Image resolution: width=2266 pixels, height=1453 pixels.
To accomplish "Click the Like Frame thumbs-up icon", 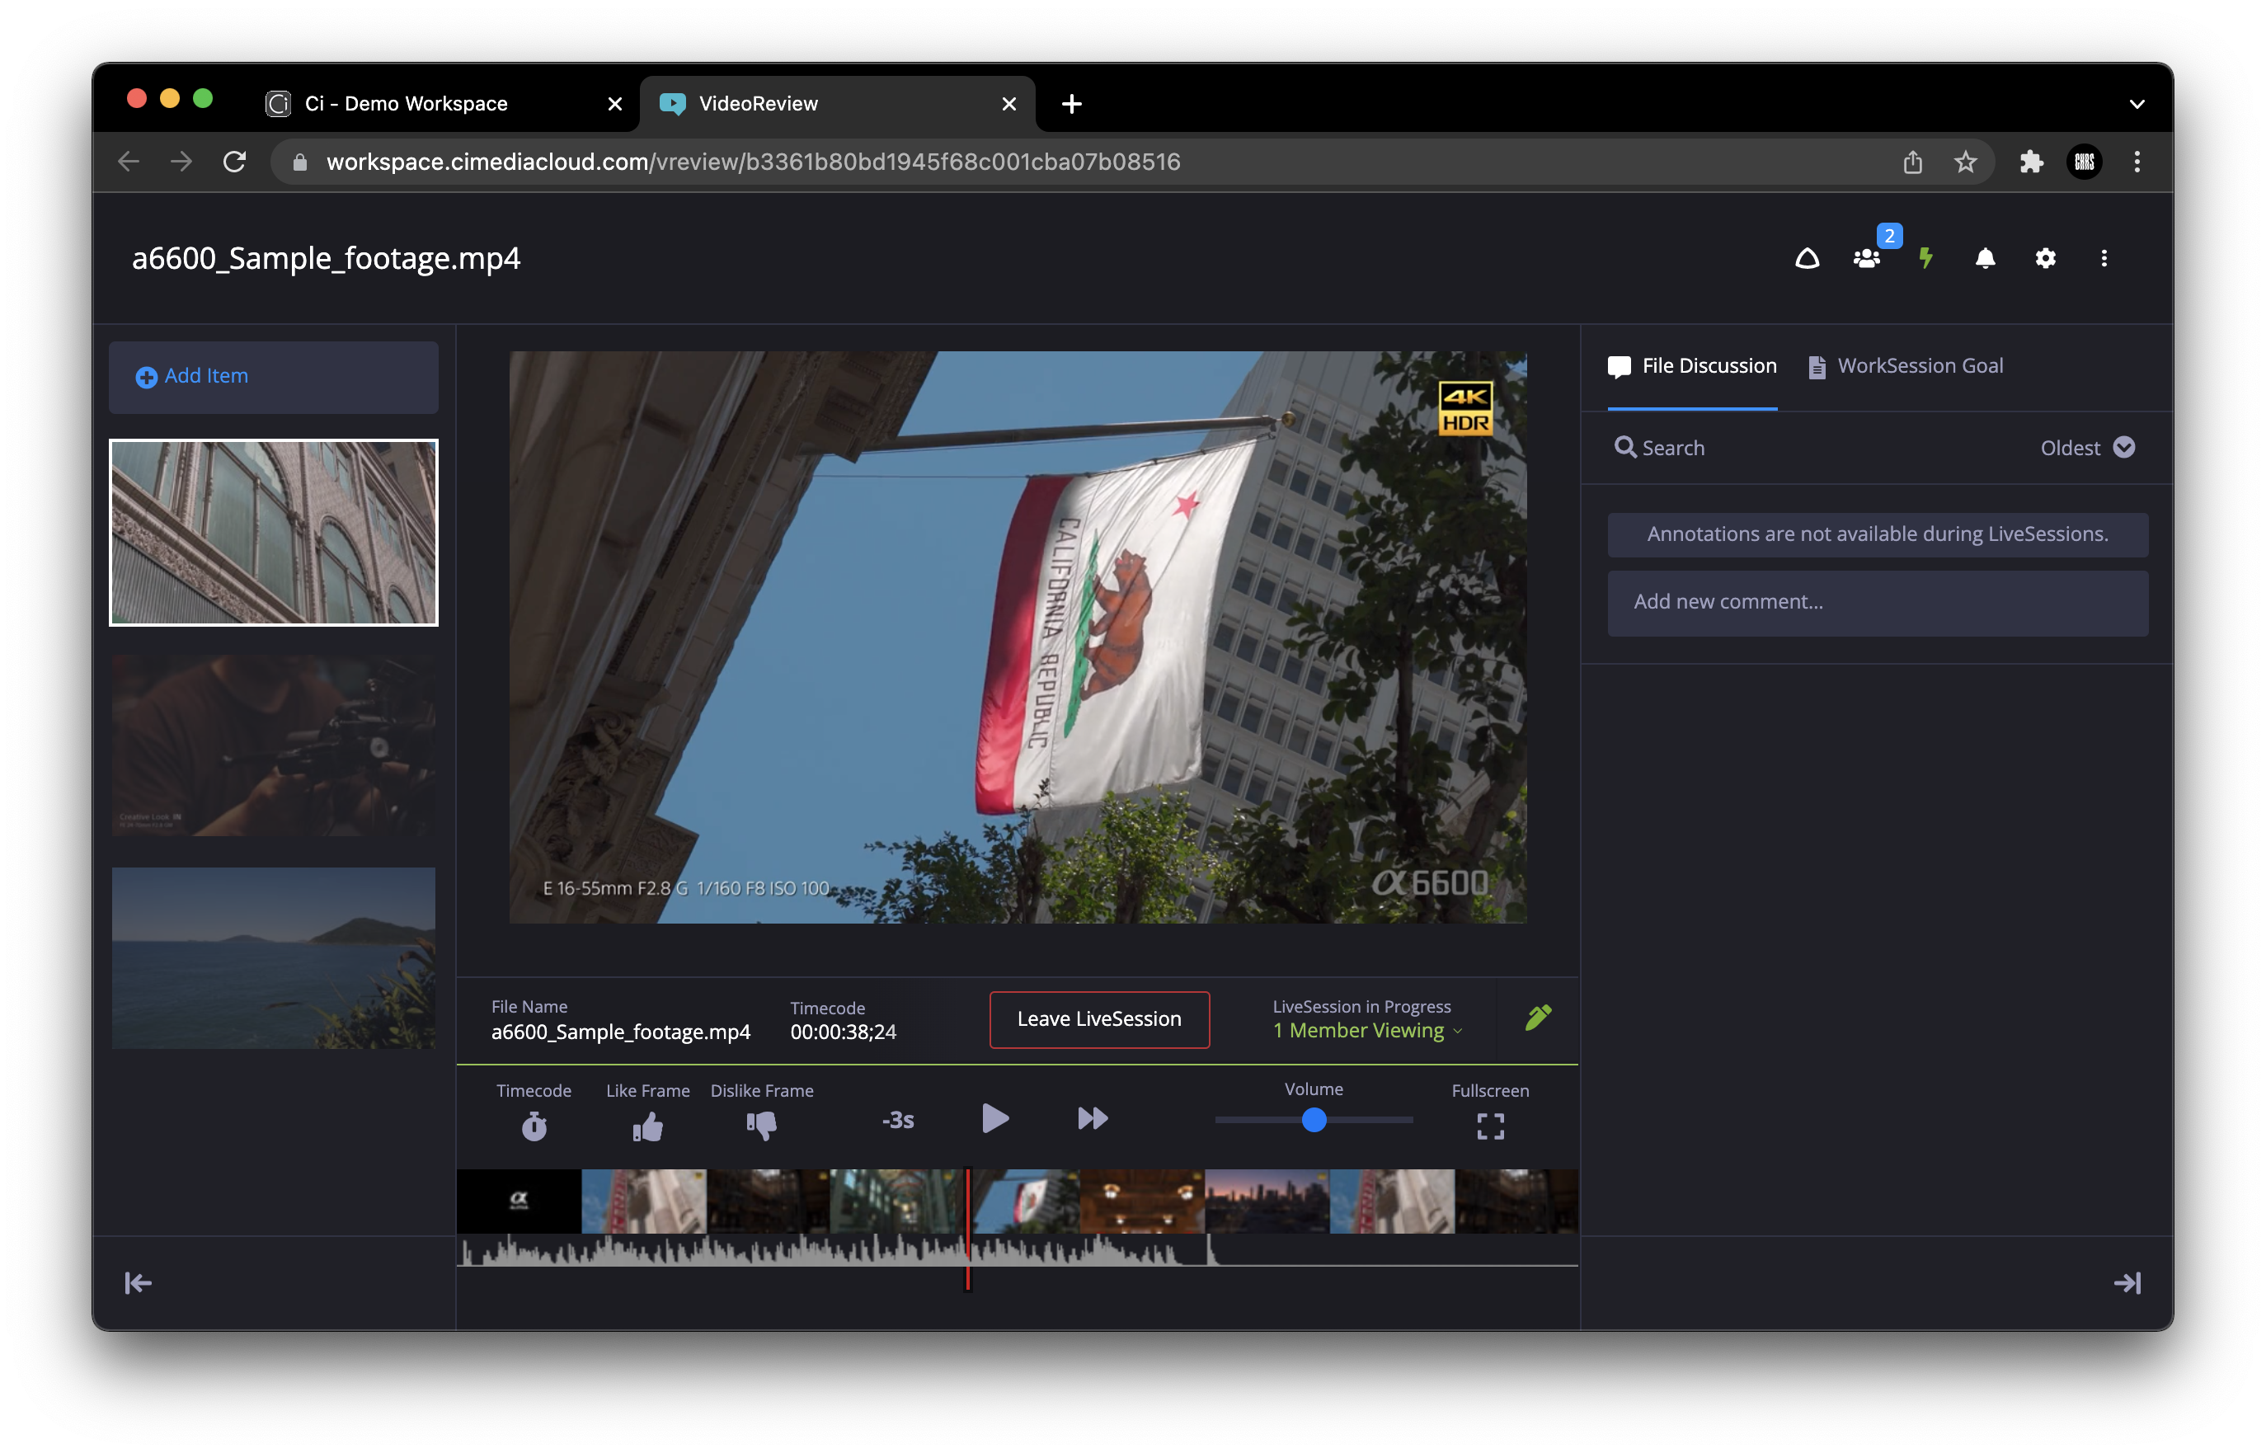I will tap(647, 1126).
